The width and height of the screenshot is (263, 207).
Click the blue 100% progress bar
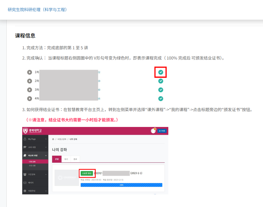pyautogui.click(x=122, y=185)
